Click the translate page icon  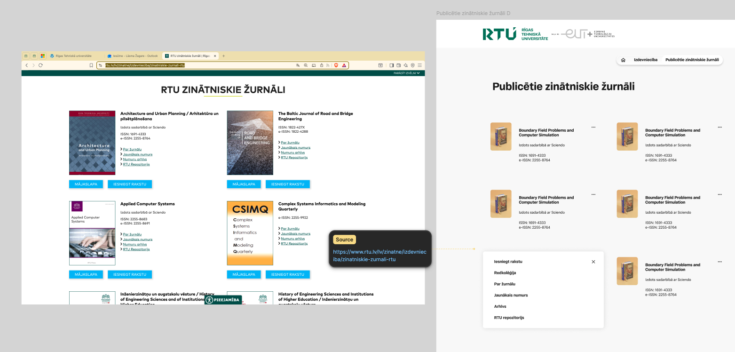(298, 65)
